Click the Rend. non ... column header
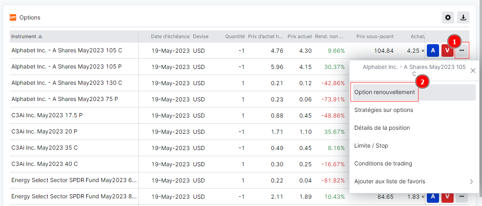Screen dimensions: 482x206 click(x=329, y=36)
